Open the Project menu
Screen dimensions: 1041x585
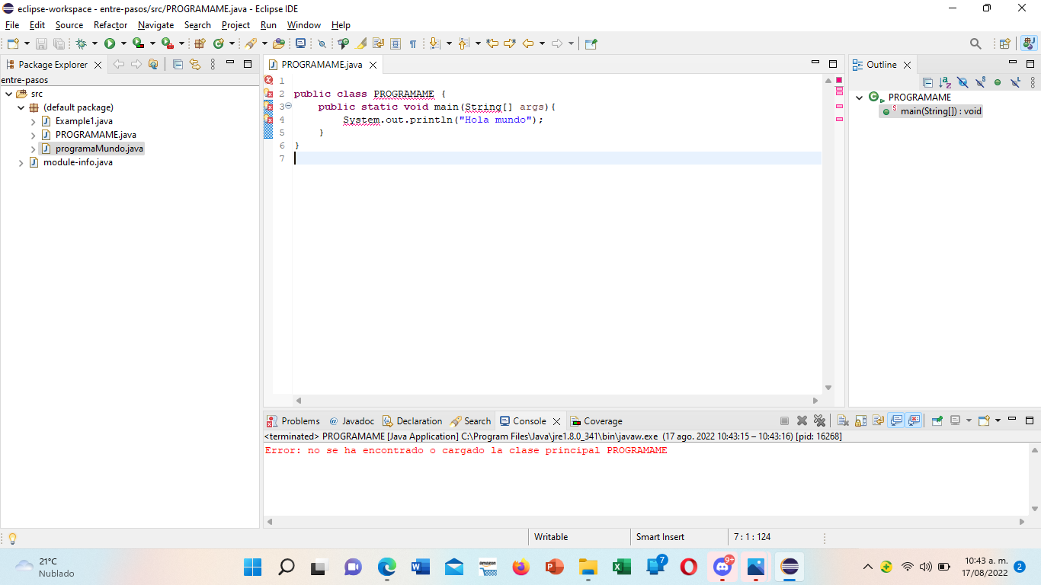point(235,25)
